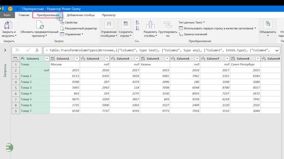Screen dimensions: 284x159
Task: Click the 123 type icon of Column7
Action: [x=203, y=58]
